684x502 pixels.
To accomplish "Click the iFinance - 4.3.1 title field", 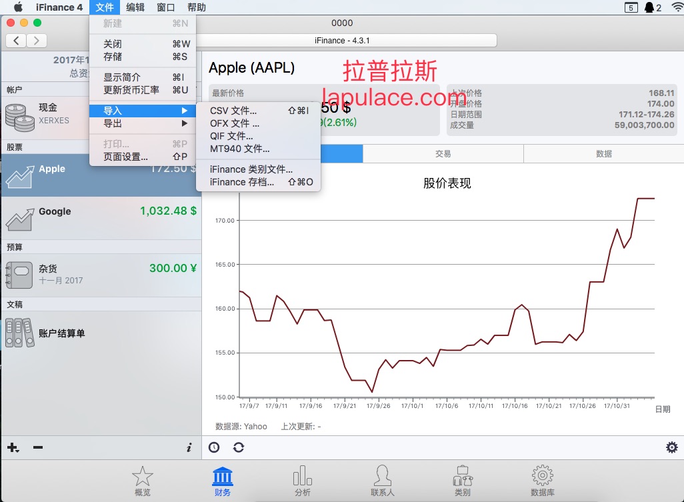I will click(x=343, y=41).
